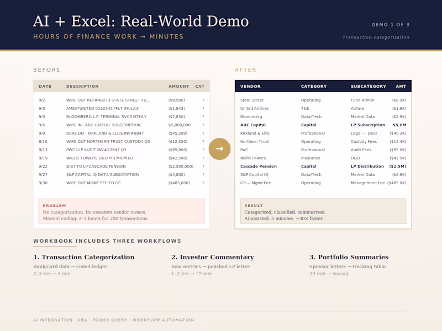Click the 'PwC' vendor cell
442x331 pixels.
click(244, 150)
